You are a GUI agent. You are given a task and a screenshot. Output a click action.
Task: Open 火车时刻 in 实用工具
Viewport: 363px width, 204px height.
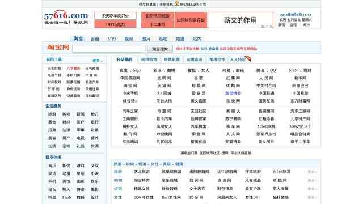tap(54, 69)
